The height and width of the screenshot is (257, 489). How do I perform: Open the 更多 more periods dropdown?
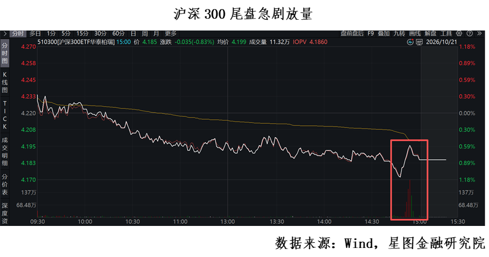click(x=171, y=33)
